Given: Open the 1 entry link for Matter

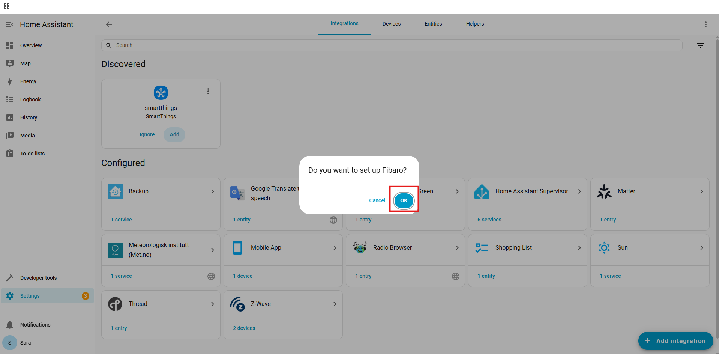Looking at the screenshot, I should [x=608, y=220].
